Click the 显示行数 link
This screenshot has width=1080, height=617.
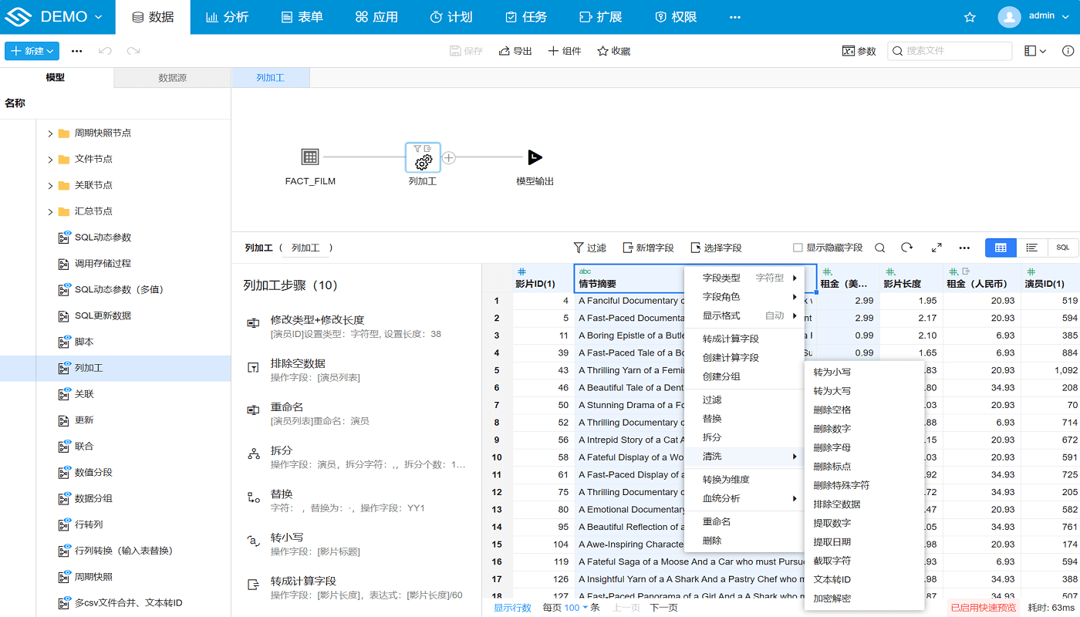point(512,608)
